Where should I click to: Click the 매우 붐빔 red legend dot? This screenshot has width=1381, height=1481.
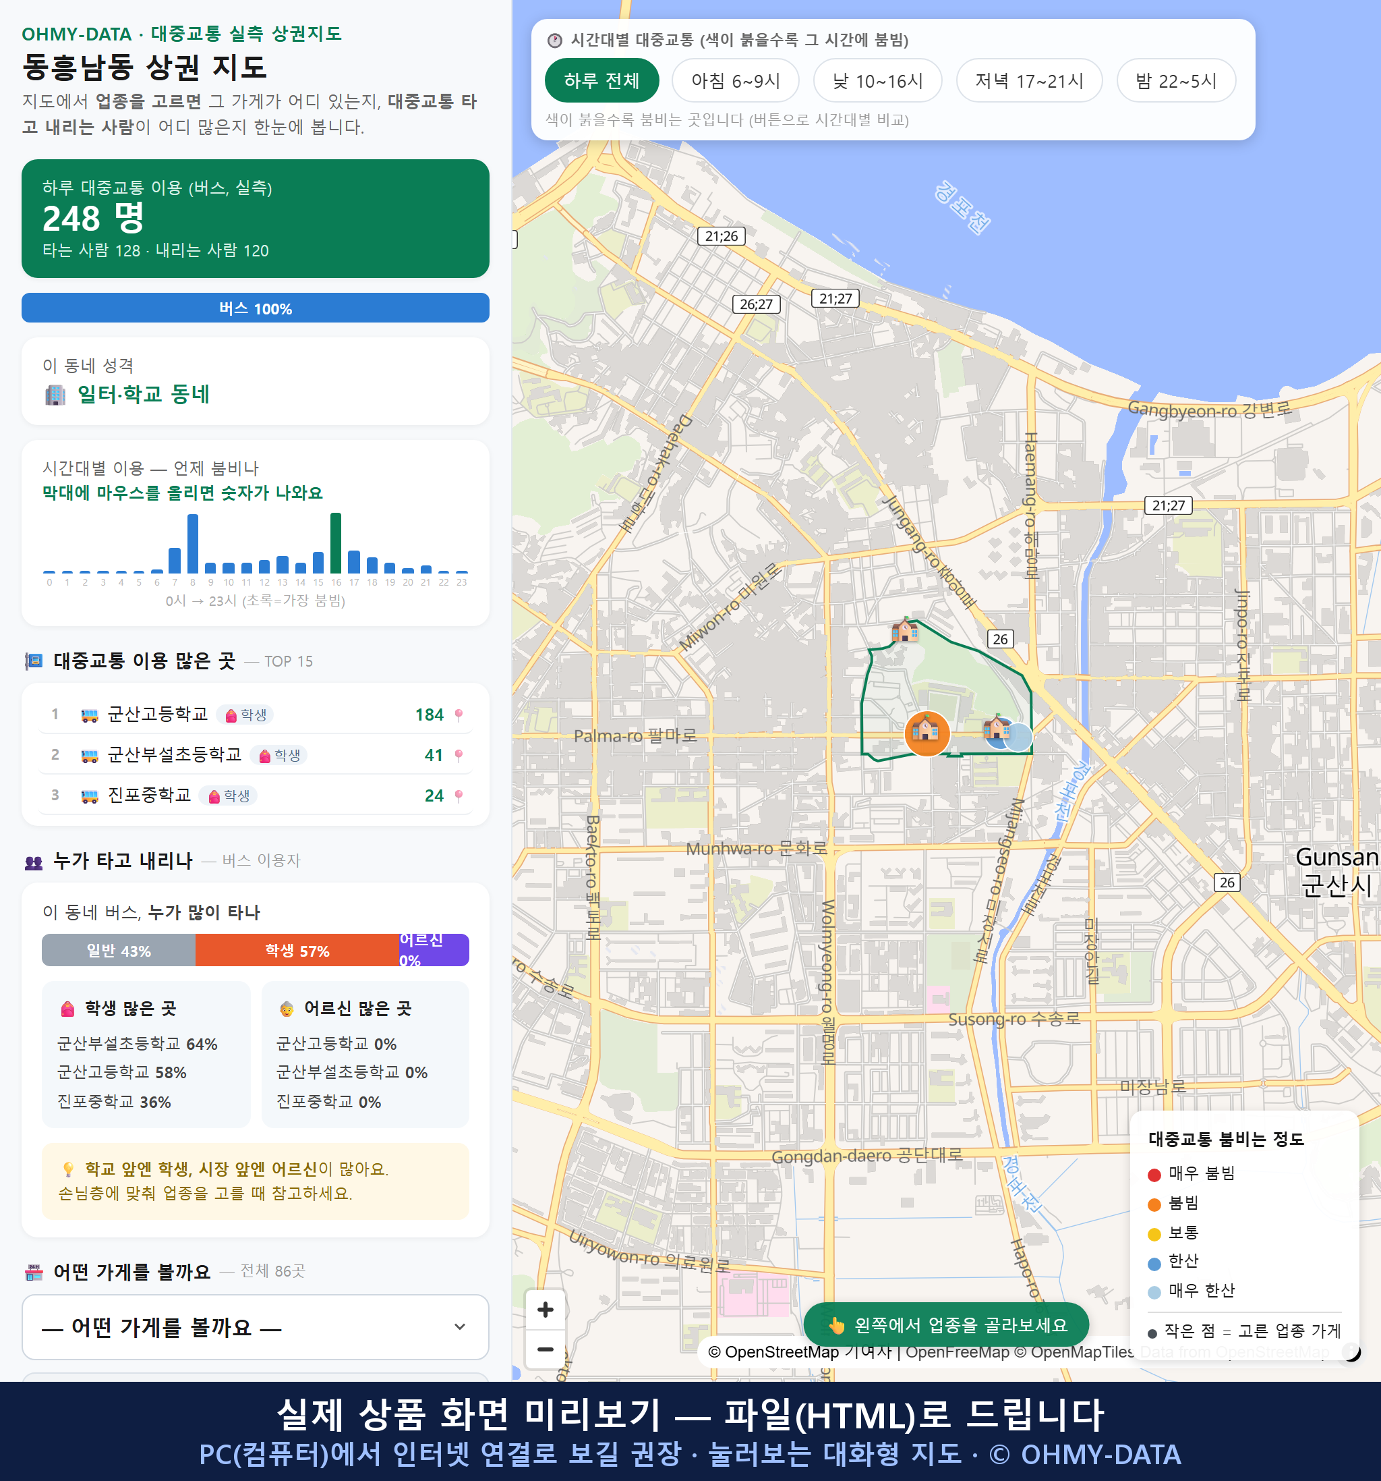point(1154,1175)
